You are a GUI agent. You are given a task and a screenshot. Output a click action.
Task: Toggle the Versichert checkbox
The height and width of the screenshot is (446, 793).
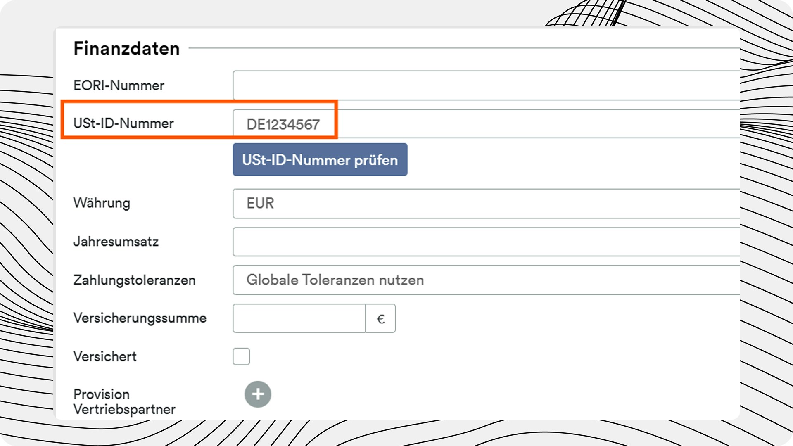[241, 356]
